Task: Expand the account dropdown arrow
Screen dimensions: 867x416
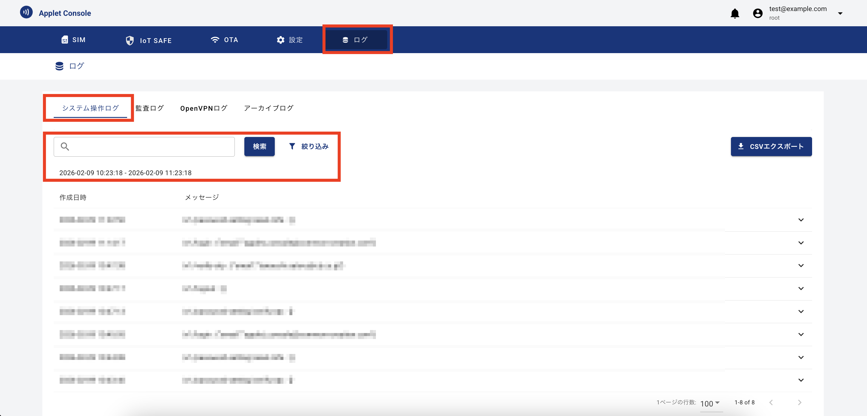Action: [x=840, y=13]
